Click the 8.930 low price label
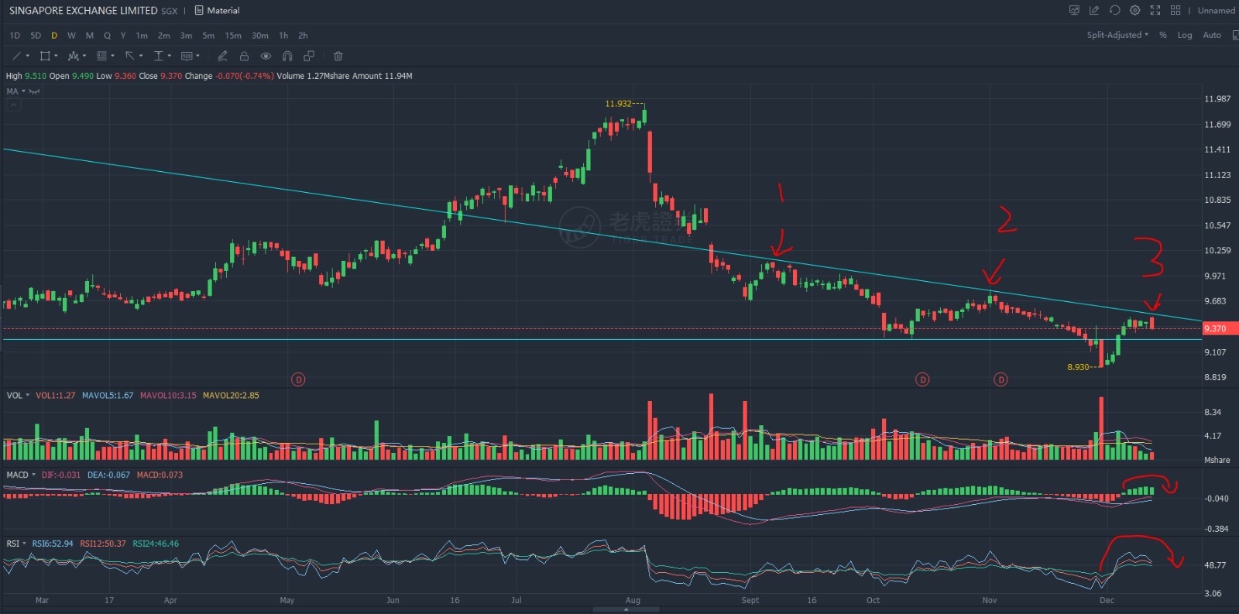This screenshot has width=1239, height=614. [x=1078, y=367]
